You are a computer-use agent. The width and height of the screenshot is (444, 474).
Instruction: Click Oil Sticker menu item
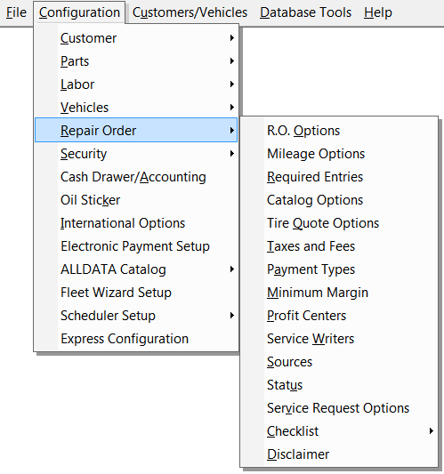(x=136, y=200)
